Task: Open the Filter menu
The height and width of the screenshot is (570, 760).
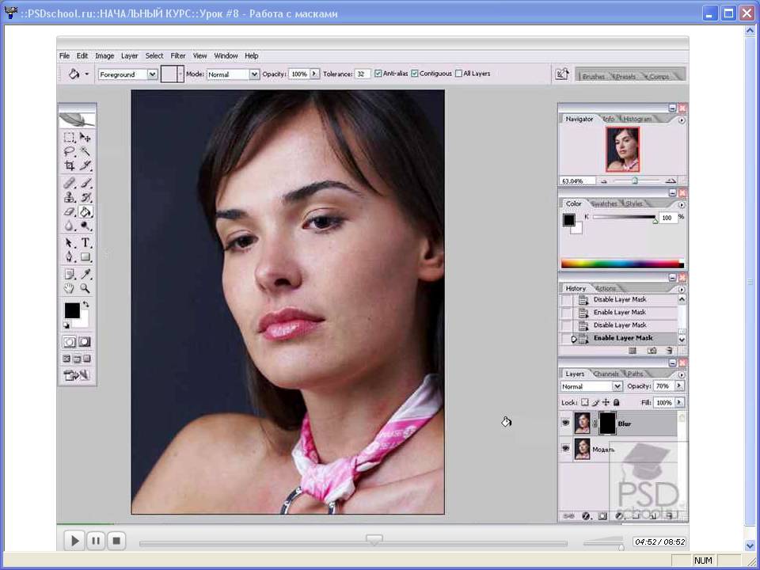Action: (x=178, y=55)
